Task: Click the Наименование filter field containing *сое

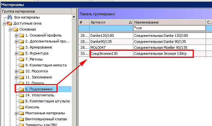Action: click(x=169, y=28)
